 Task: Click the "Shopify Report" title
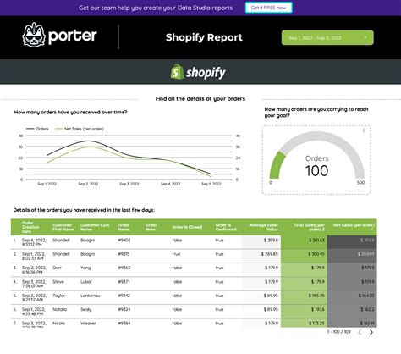(204, 37)
